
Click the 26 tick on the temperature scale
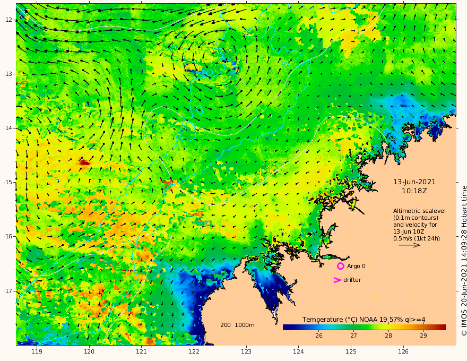coord(319,336)
